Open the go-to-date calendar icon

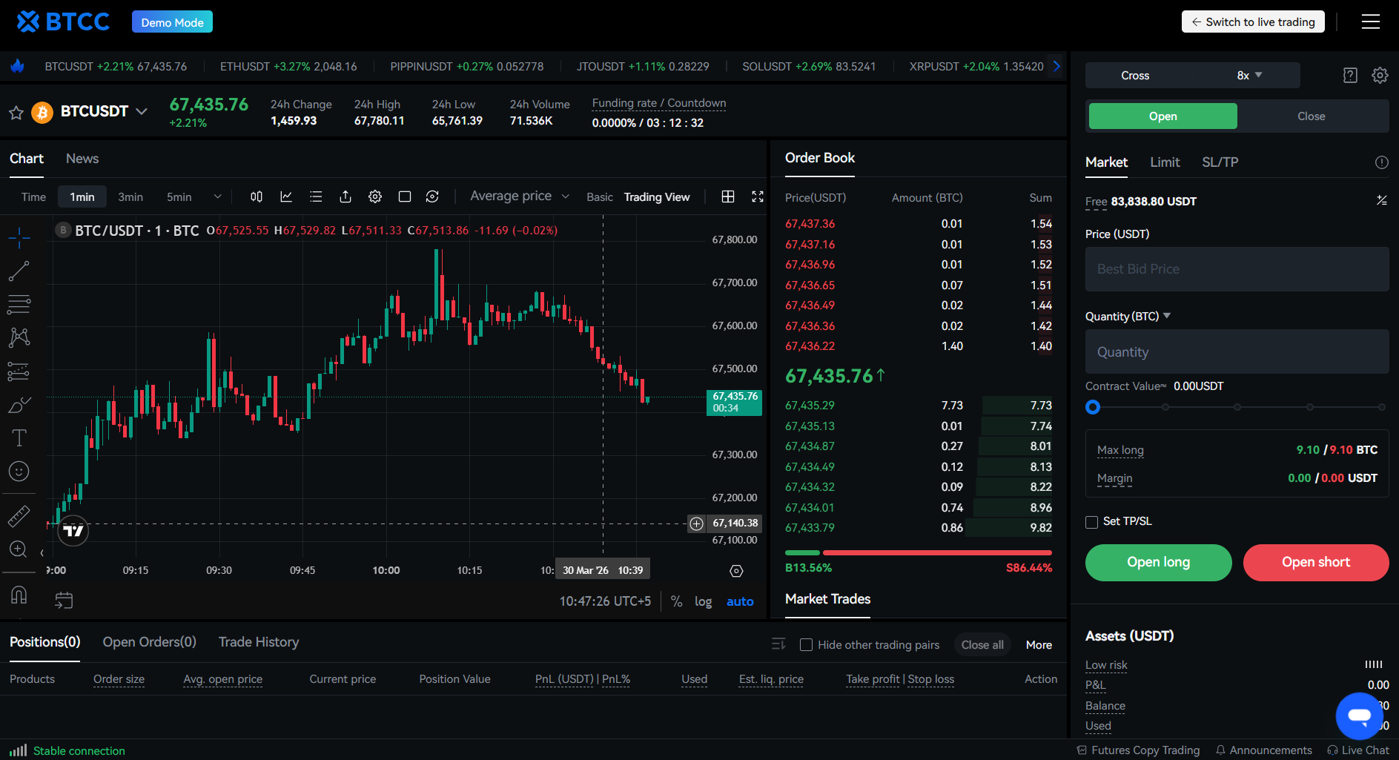point(64,600)
